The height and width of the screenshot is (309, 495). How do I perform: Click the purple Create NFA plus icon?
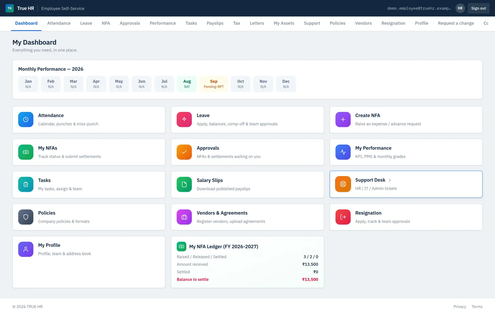click(343, 120)
